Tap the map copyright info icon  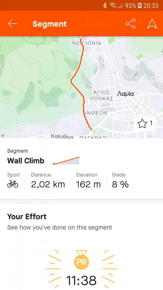[x=3, y=136]
